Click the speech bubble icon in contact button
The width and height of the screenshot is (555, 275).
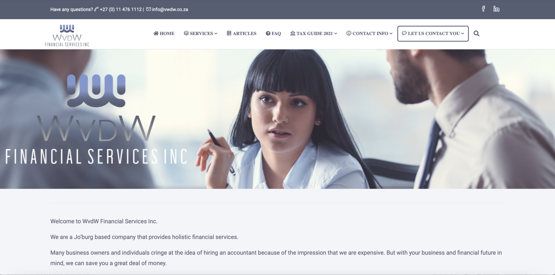point(404,33)
